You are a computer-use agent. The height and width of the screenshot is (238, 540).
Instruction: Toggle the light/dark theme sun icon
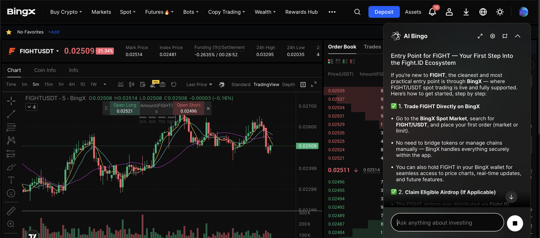[x=500, y=12]
